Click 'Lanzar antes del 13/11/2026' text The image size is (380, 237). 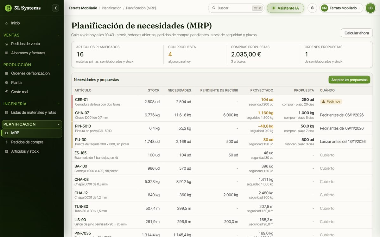coord(343,142)
